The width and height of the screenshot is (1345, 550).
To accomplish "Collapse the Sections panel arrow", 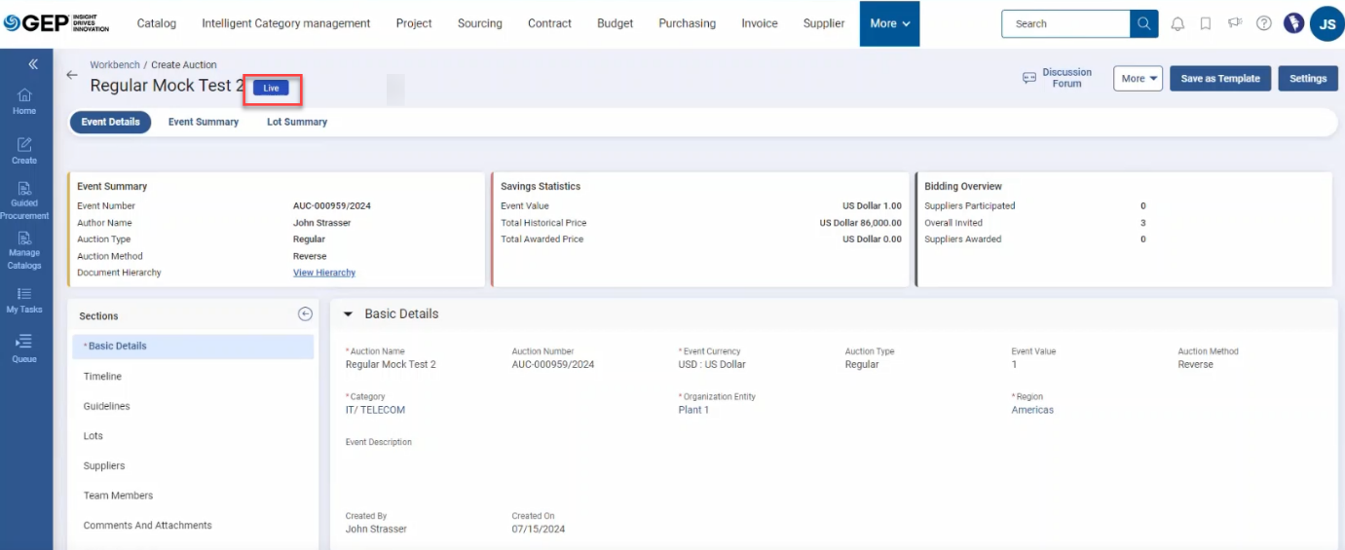I will click(x=305, y=313).
